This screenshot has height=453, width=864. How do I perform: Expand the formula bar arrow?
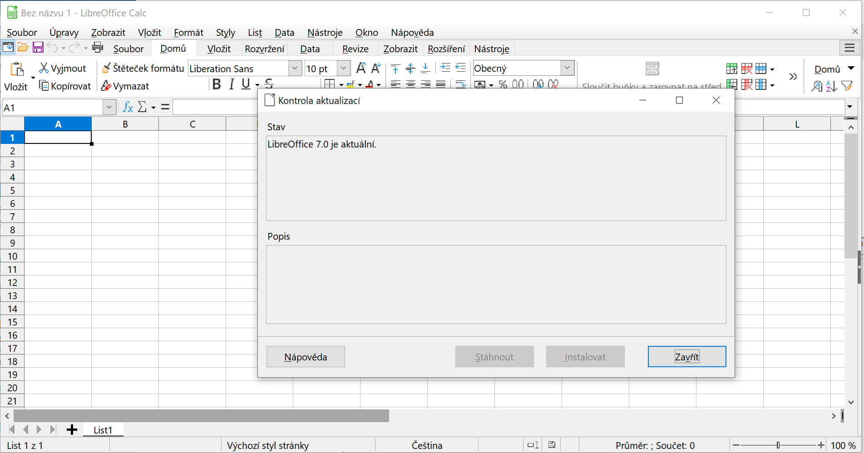click(849, 107)
